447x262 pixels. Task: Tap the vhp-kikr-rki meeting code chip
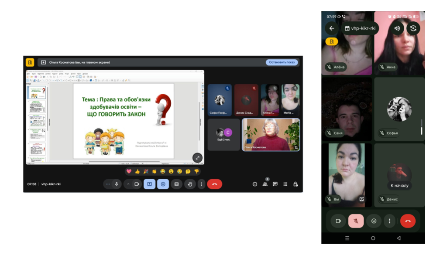(x=360, y=28)
